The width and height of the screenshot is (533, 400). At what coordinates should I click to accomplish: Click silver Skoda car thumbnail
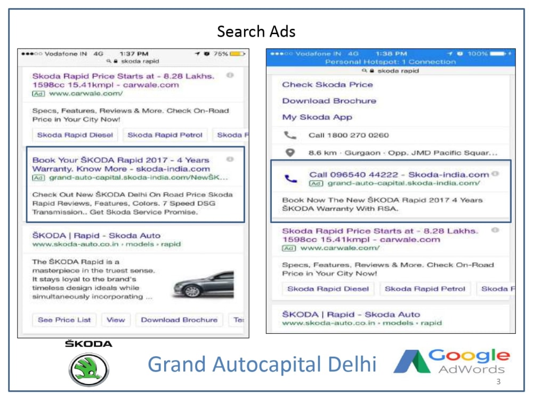pos(203,284)
